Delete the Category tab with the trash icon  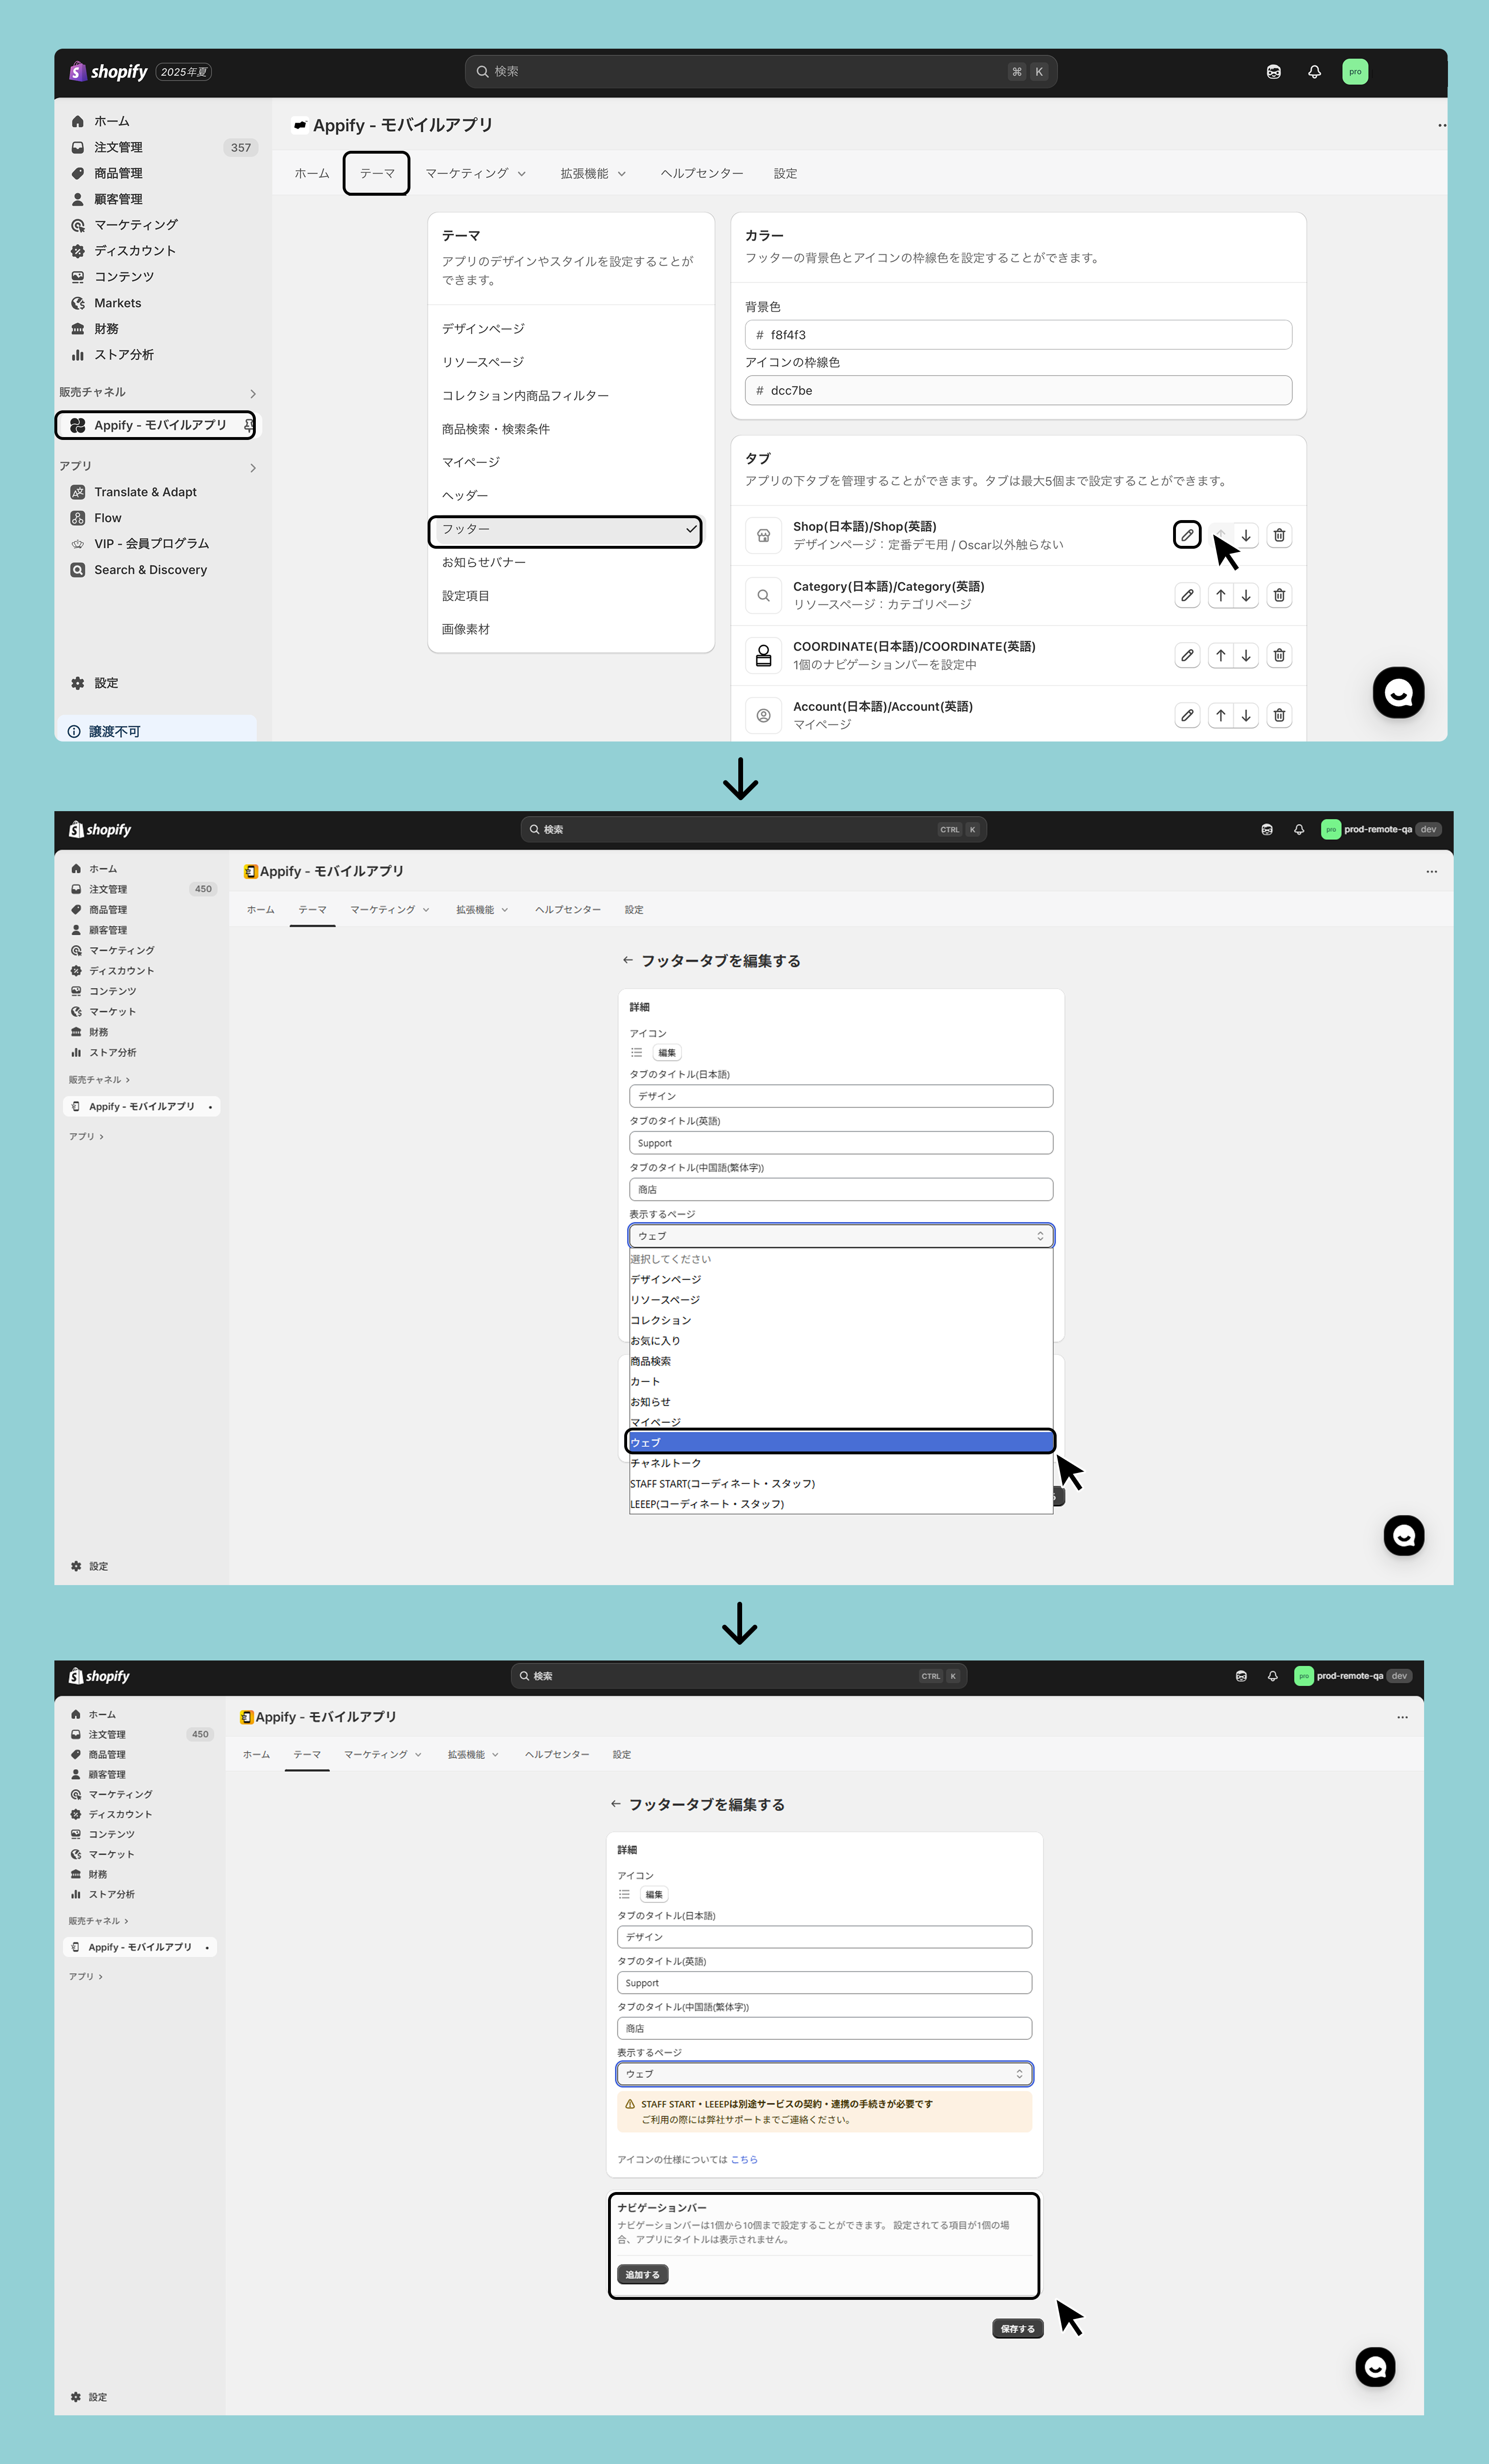(1278, 596)
